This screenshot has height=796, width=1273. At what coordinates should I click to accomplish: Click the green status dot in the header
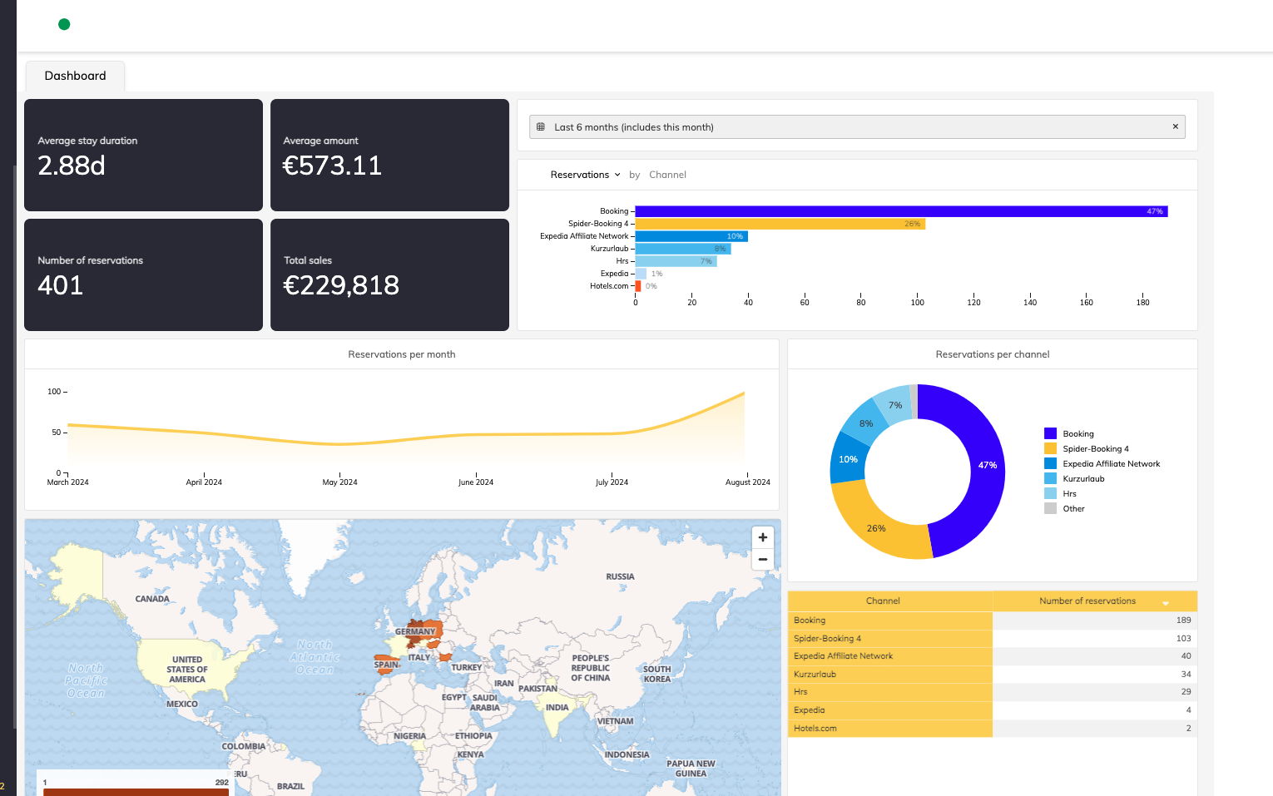[64, 24]
